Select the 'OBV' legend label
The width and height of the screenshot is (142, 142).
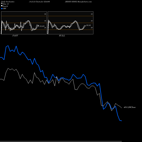[x=5, y=9]
